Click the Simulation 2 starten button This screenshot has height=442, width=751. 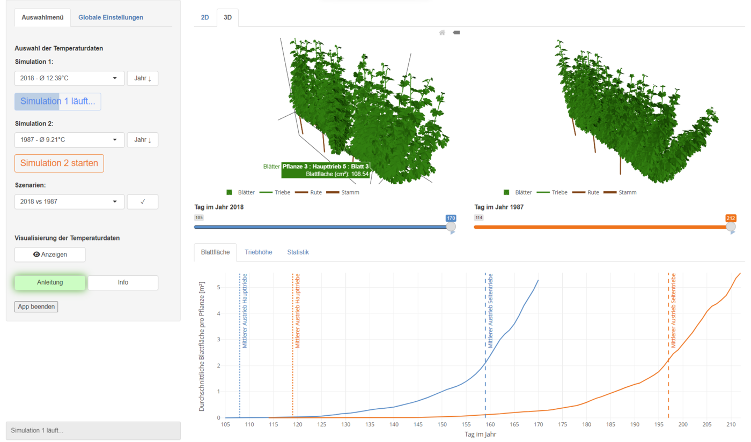59,163
